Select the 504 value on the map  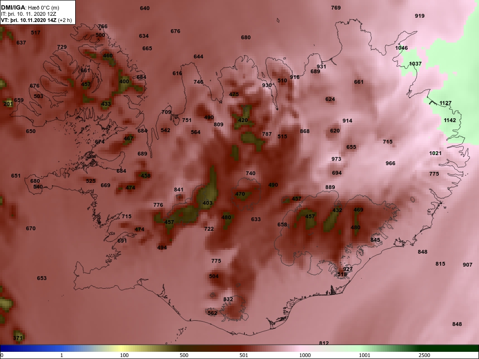(x=214, y=277)
